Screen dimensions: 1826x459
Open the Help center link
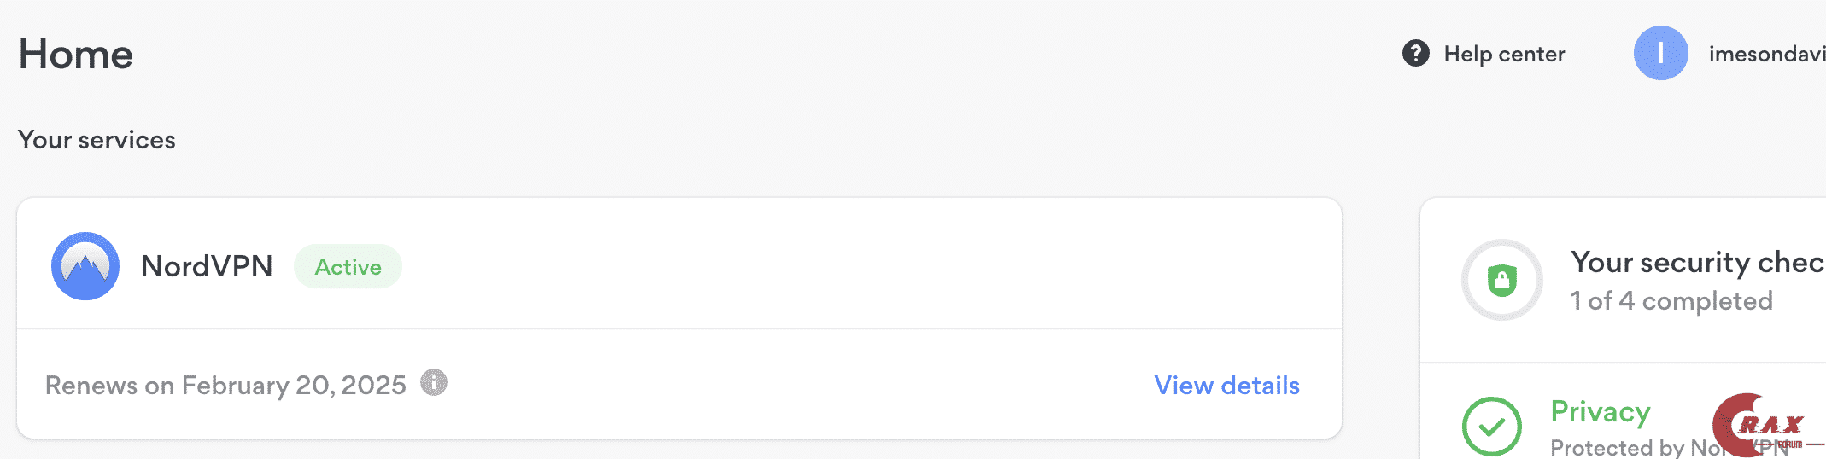1504,55
